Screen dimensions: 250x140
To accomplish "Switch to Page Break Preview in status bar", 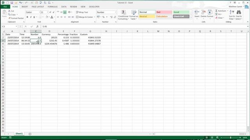I will (x=217, y=137).
